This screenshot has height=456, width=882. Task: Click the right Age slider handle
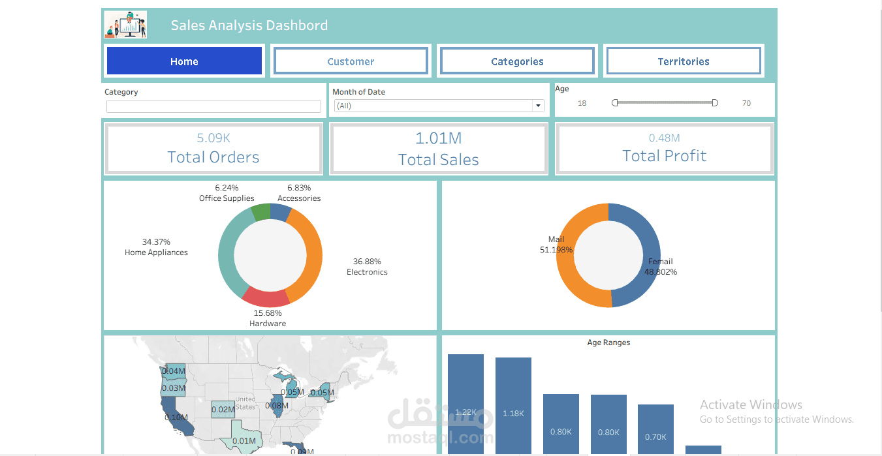click(x=715, y=102)
